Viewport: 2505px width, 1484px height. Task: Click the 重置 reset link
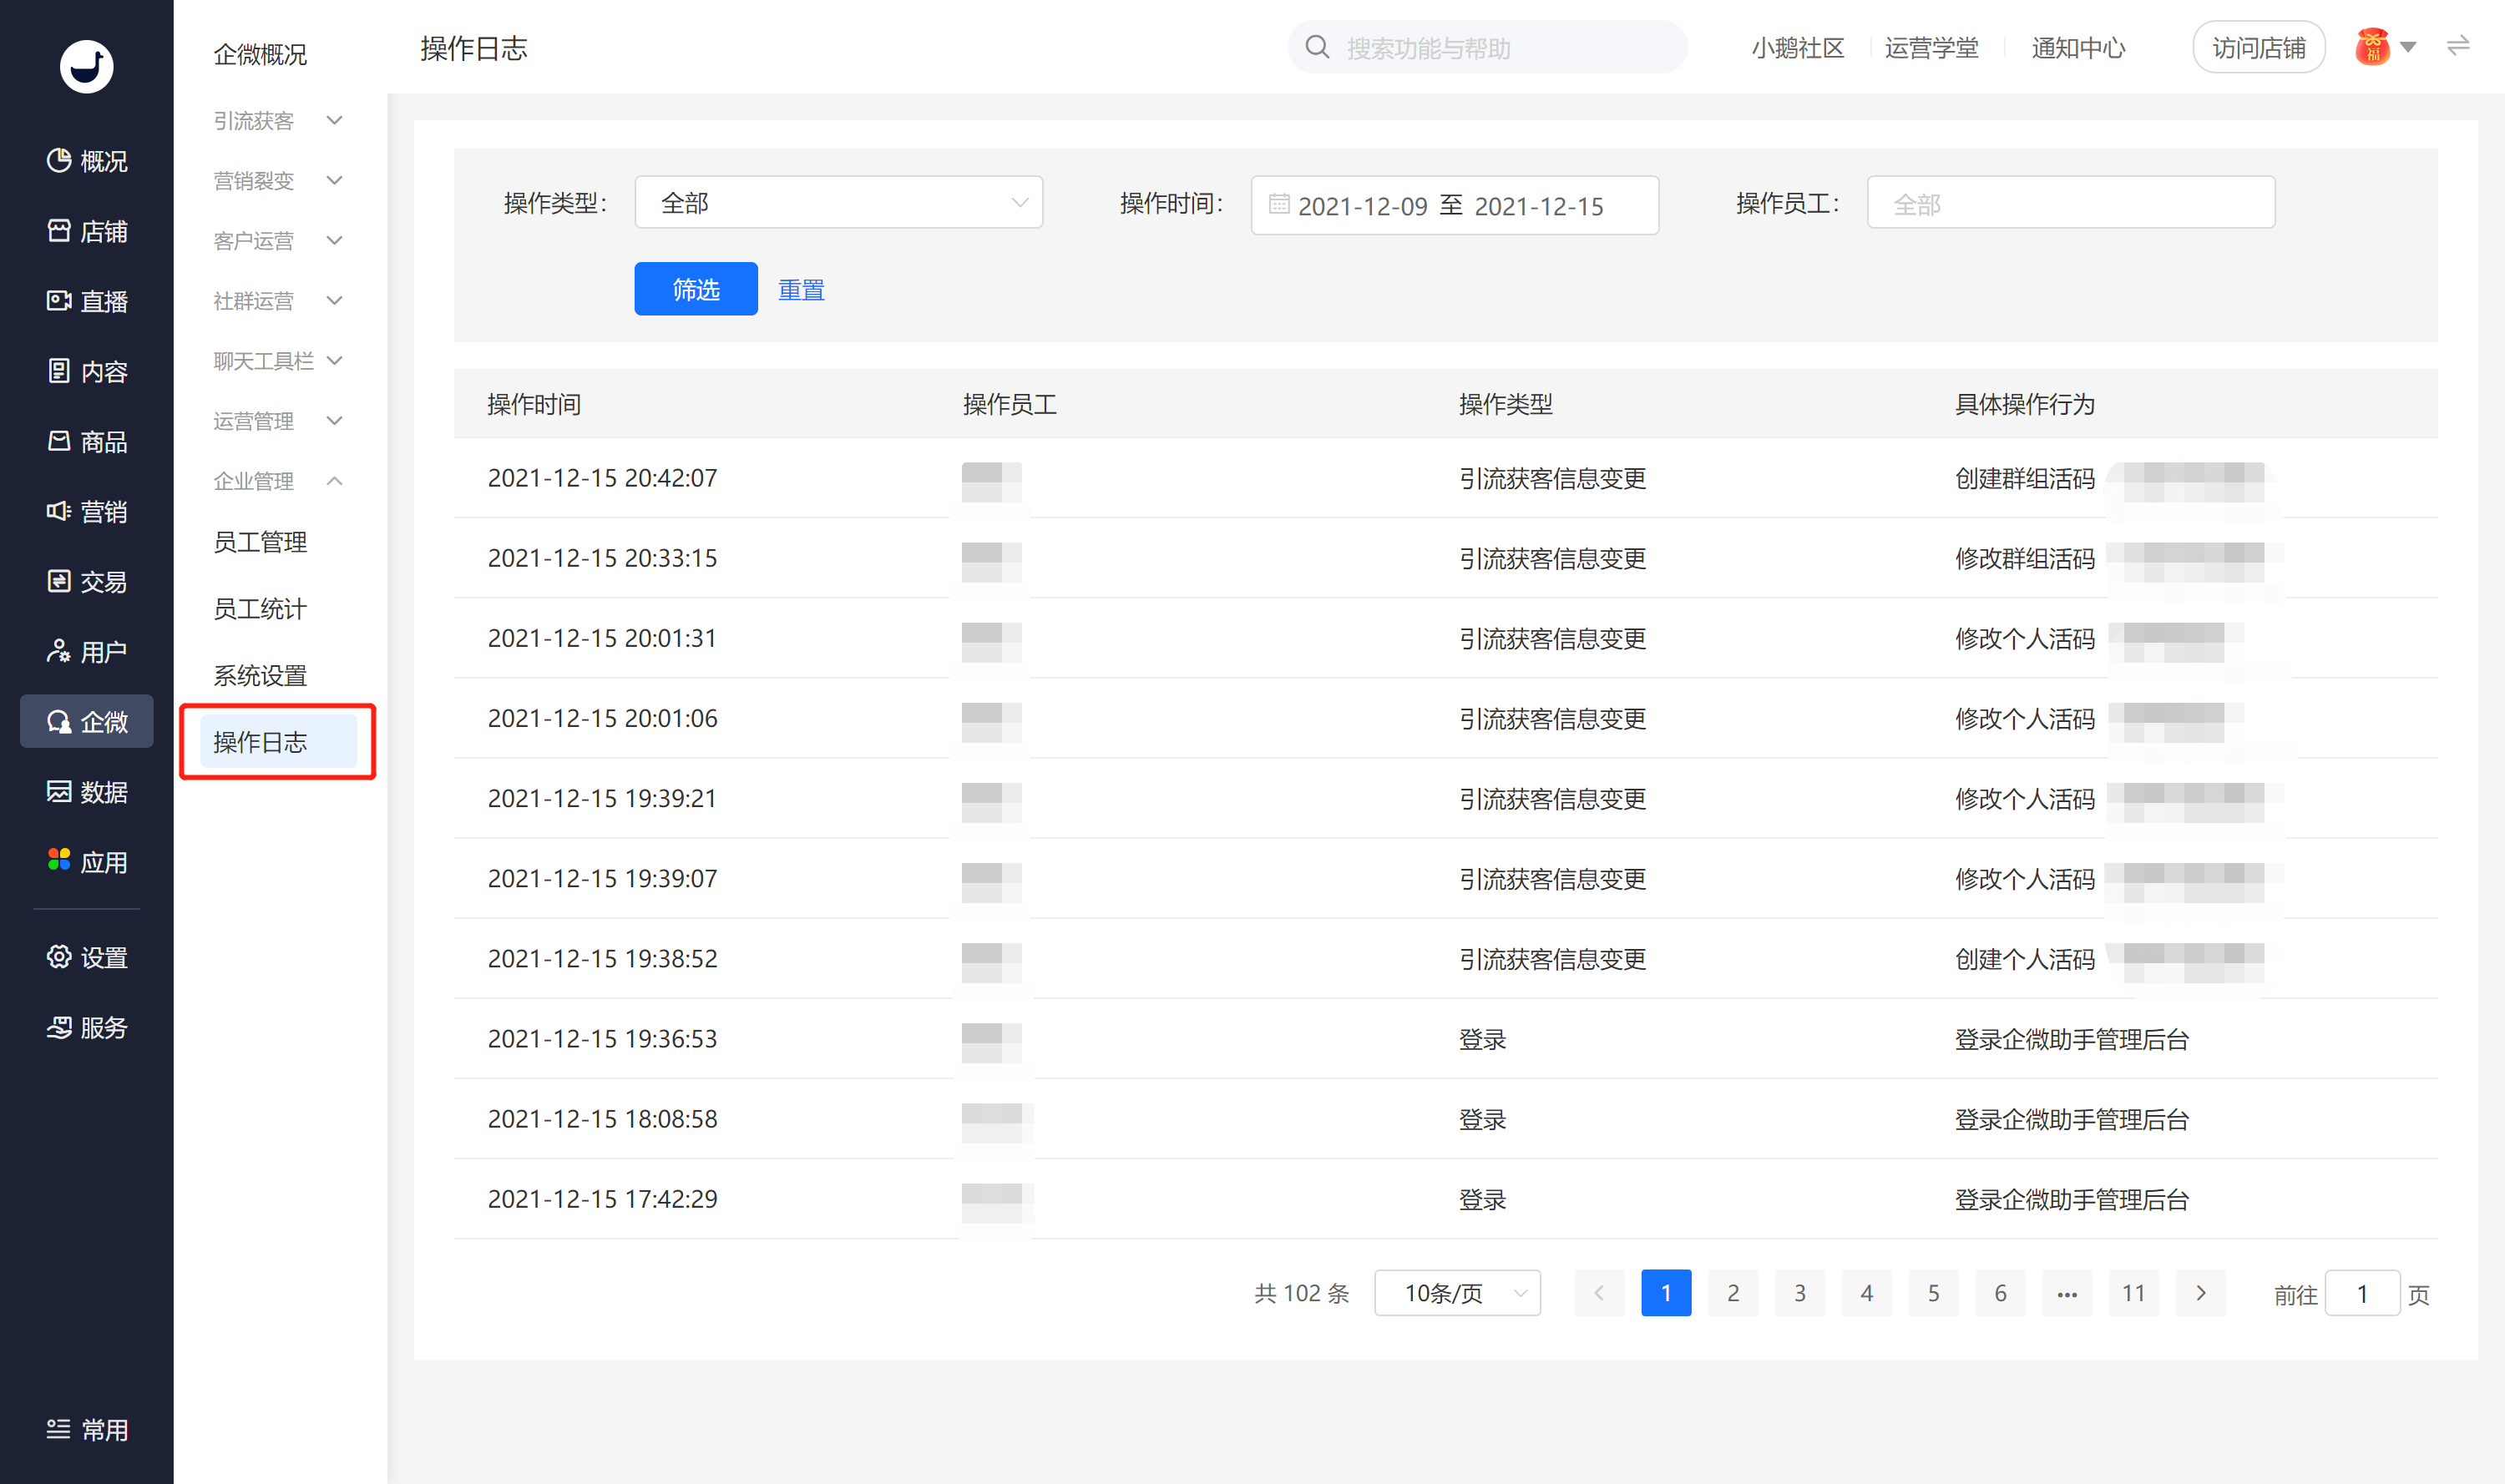tap(802, 290)
